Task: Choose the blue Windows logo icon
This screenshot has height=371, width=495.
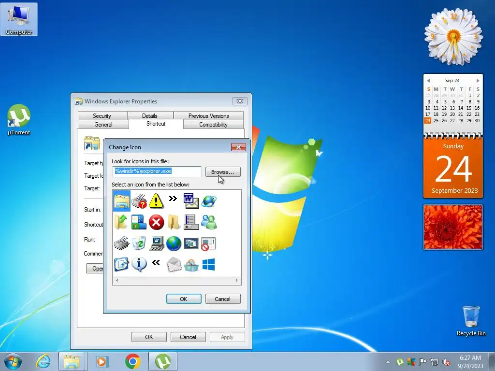Action: [x=208, y=264]
